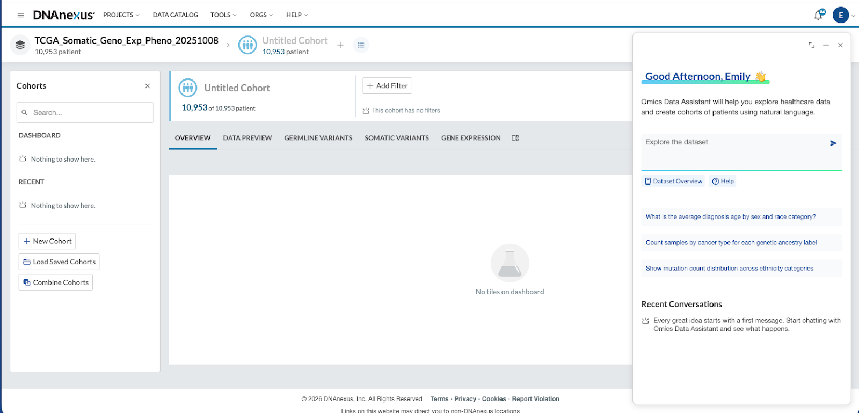Select the mutation count distribution suggestion
Image resolution: width=859 pixels, height=413 pixels.
coord(729,269)
